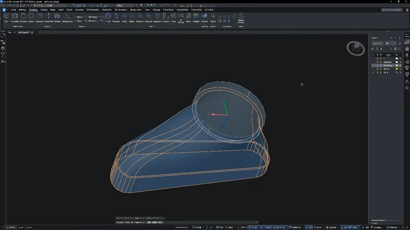The image size is (410, 230).
Task: Switch to the Start document tab
Action: (x=10, y=32)
